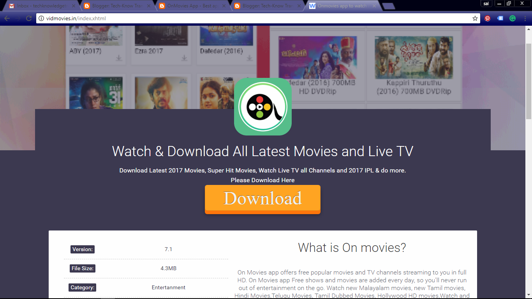
Task: Click download arrow under Dafedar (2016)
Action: [250, 58]
